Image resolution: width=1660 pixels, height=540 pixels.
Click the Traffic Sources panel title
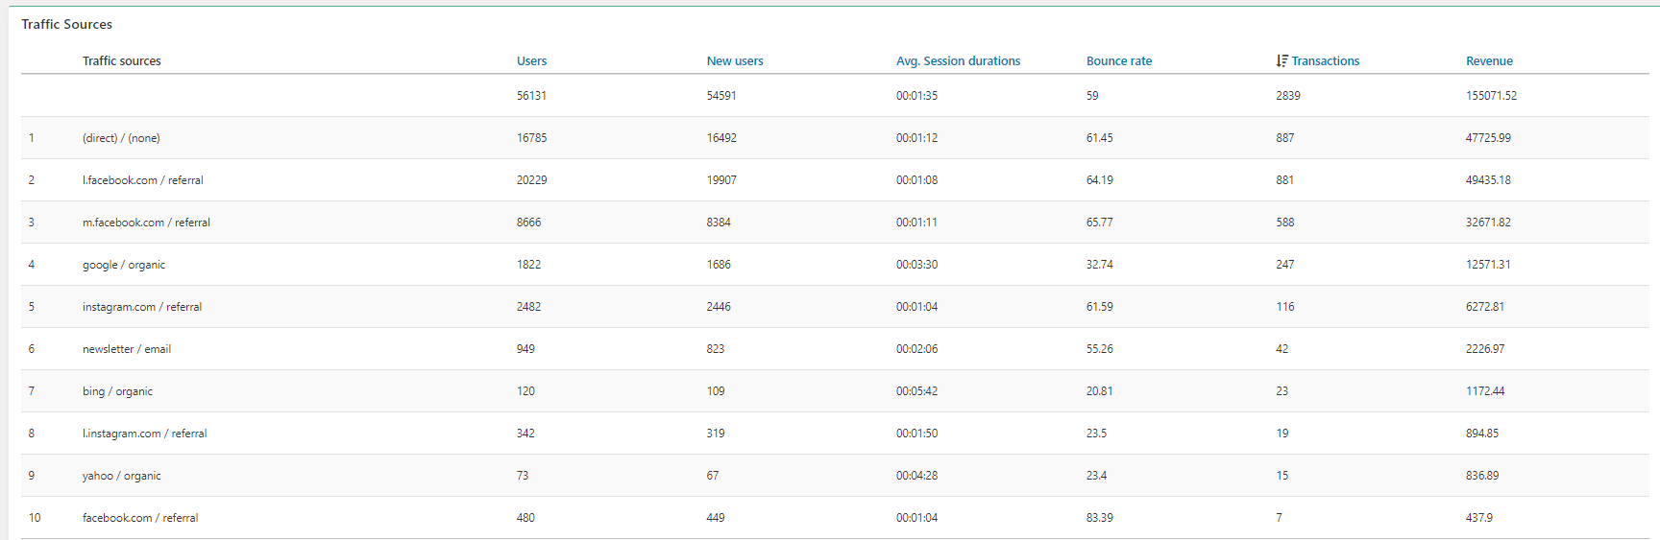tap(67, 24)
